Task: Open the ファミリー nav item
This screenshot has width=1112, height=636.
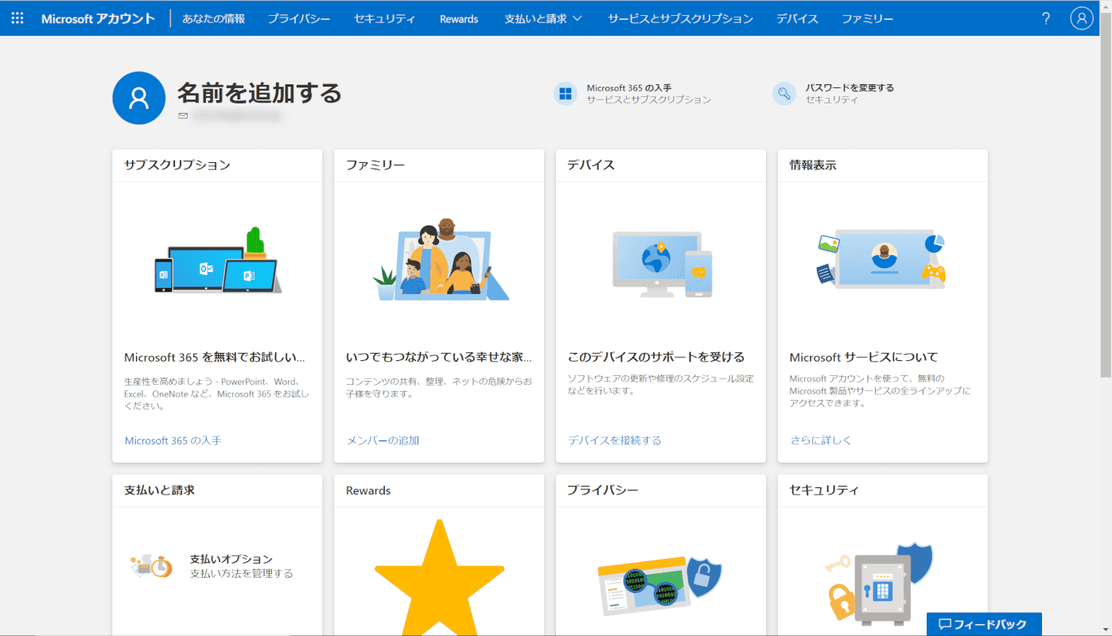Action: click(868, 18)
